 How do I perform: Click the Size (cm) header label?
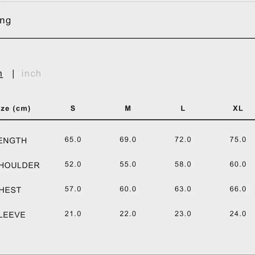click(15, 108)
